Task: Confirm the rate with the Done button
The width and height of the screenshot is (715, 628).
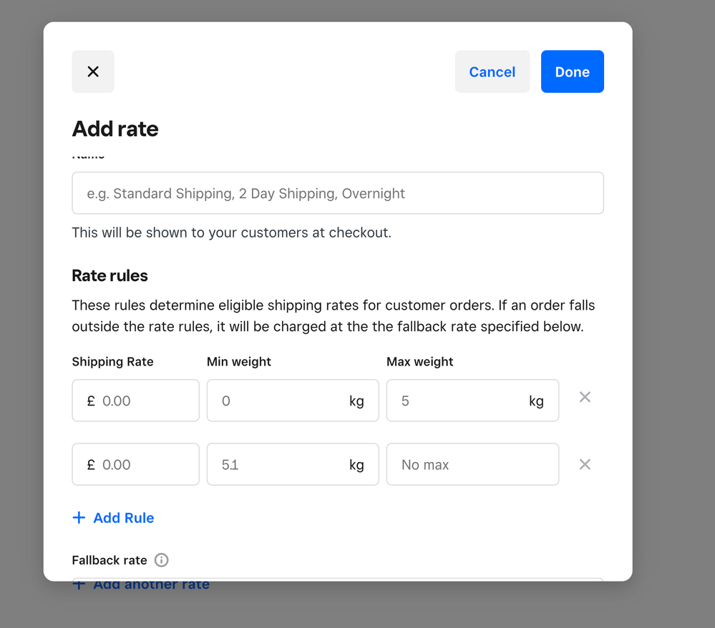Action: (572, 72)
